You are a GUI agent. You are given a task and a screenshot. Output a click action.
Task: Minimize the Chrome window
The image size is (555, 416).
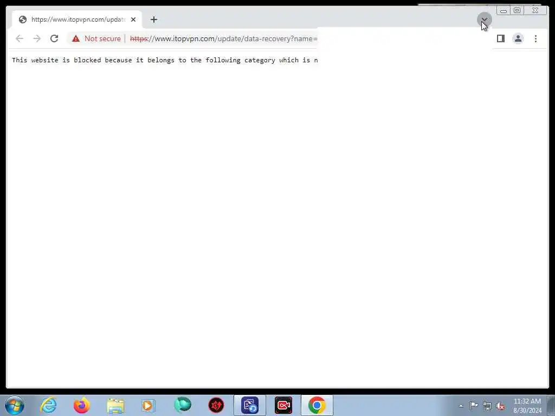pyautogui.click(x=504, y=10)
